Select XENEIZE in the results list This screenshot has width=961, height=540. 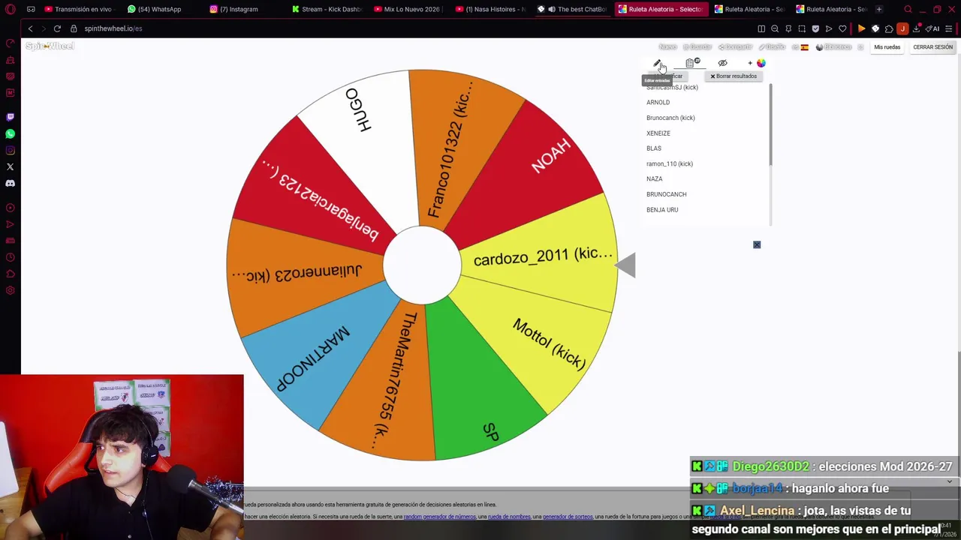point(658,133)
